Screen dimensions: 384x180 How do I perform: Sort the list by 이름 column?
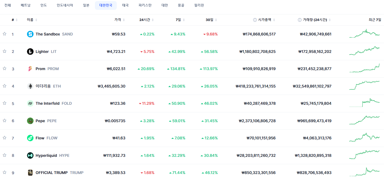click(x=32, y=20)
